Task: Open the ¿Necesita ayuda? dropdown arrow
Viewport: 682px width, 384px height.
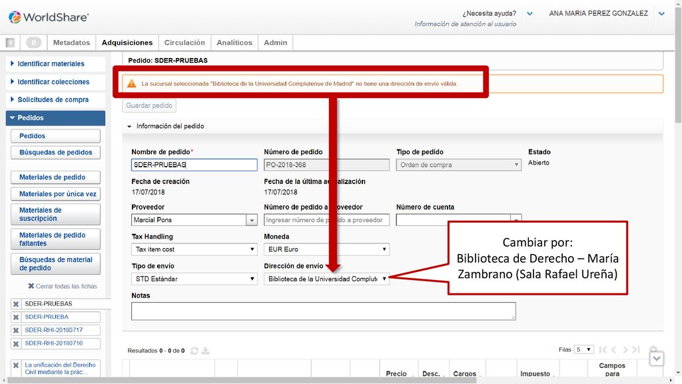Action: (529, 13)
